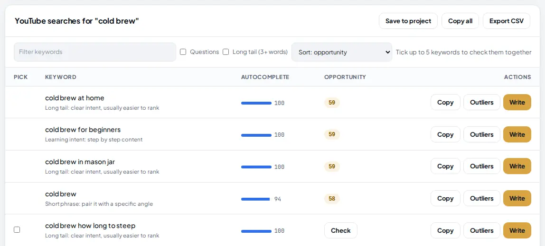Click the Learning intent: step by step content note
Image resolution: width=545 pixels, height=246 pixels.
coord(94,140)
